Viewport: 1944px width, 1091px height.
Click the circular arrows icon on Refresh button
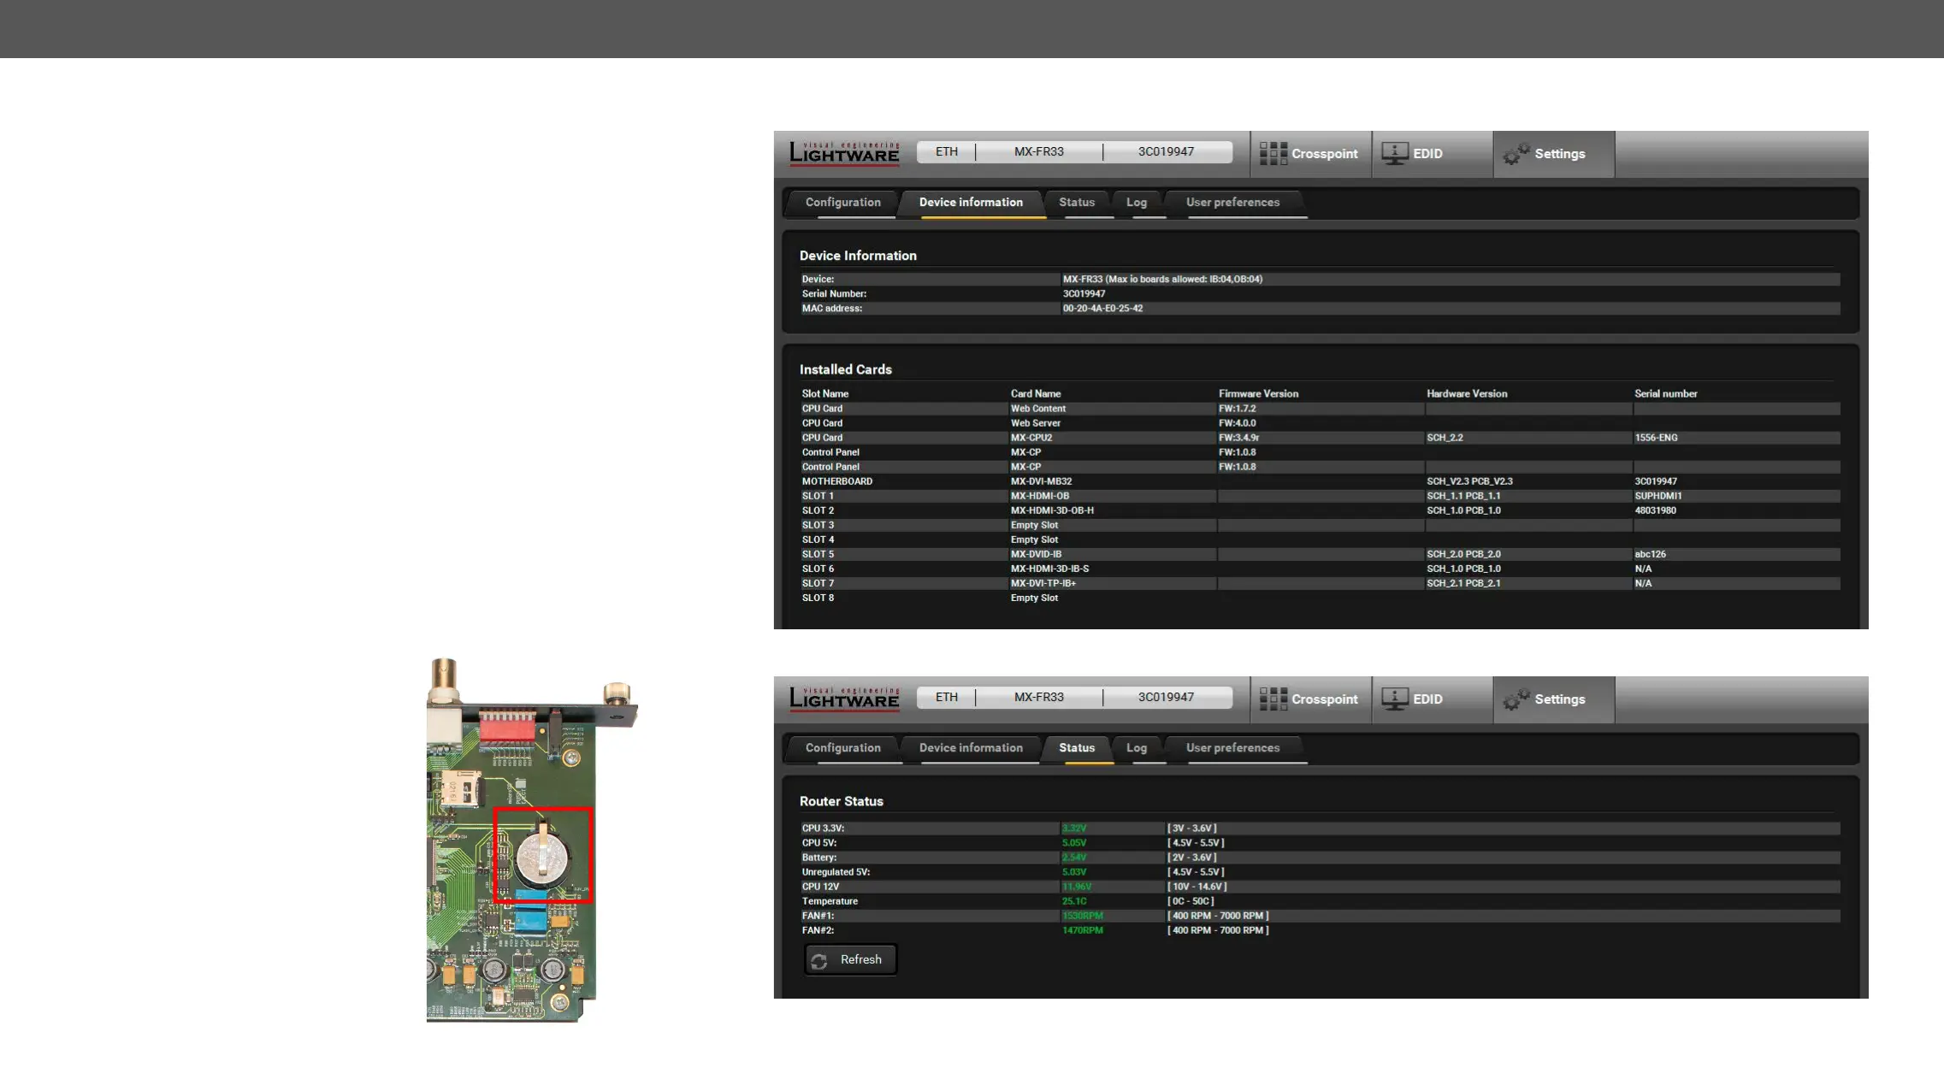(819, 961)
